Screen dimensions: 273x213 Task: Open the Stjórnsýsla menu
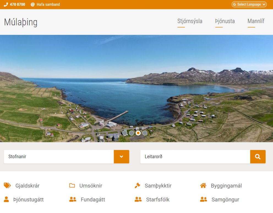(x=190, y=21)
